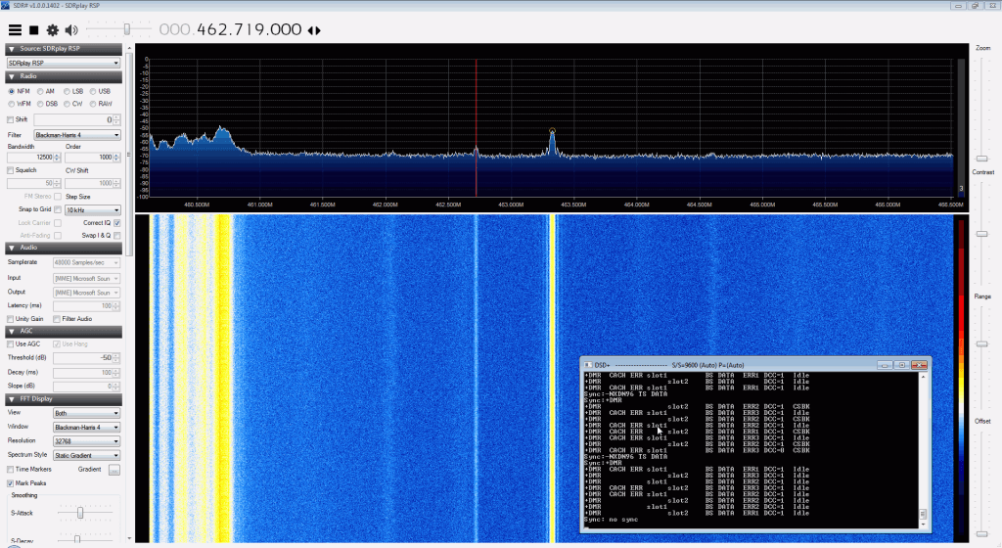Maximize the DSD+ console window
Image resolution: width=1002 pixels, height=548 pixels.
pos(901,365)
